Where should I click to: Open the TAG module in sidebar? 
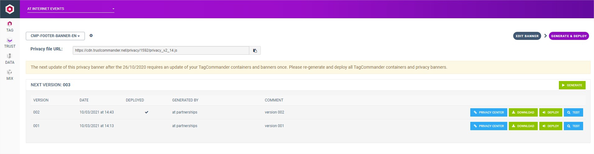click(x=10, y=27)
